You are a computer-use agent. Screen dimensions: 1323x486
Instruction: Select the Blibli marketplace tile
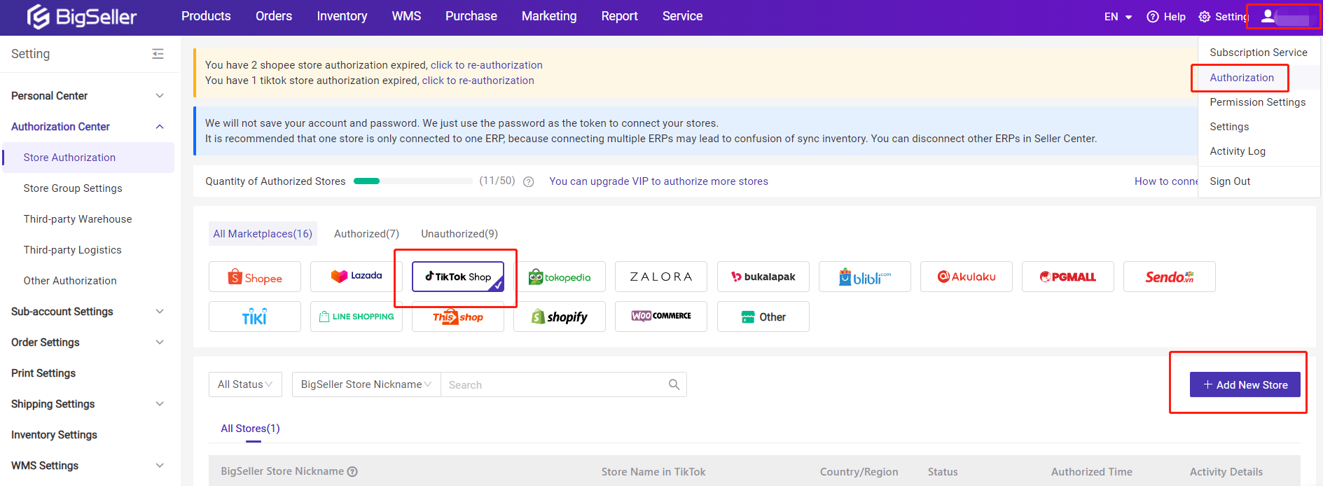(x=865, y=277)
